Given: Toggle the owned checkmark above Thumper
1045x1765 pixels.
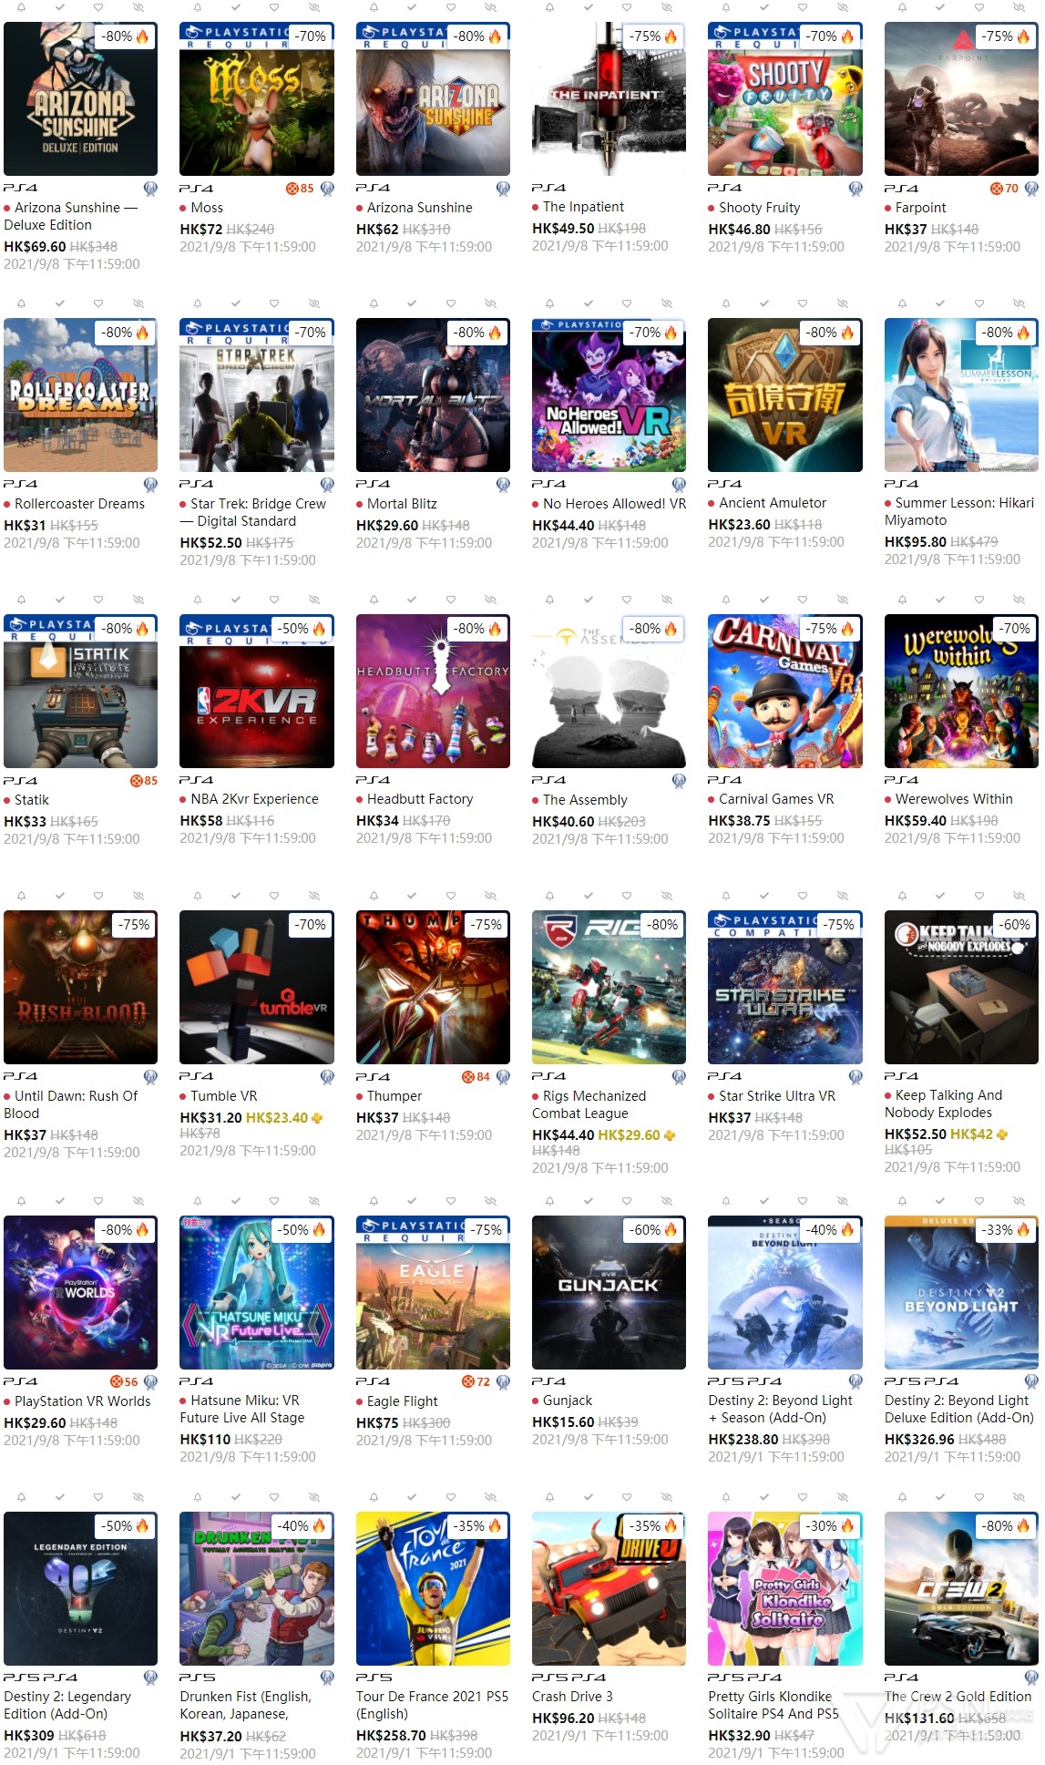Looking at the screenshot, I should click(x=412, y=896).
